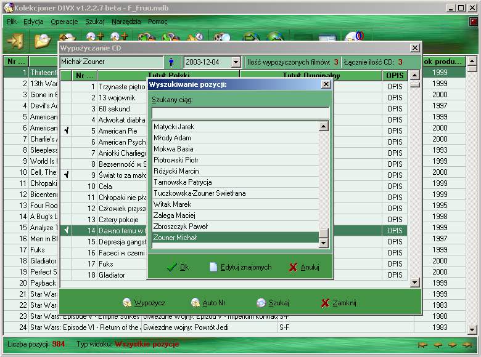Viewport: 481px width, 357px height.
Task: Toggle checkmark on row 9 of rental list
Action: 66,175
